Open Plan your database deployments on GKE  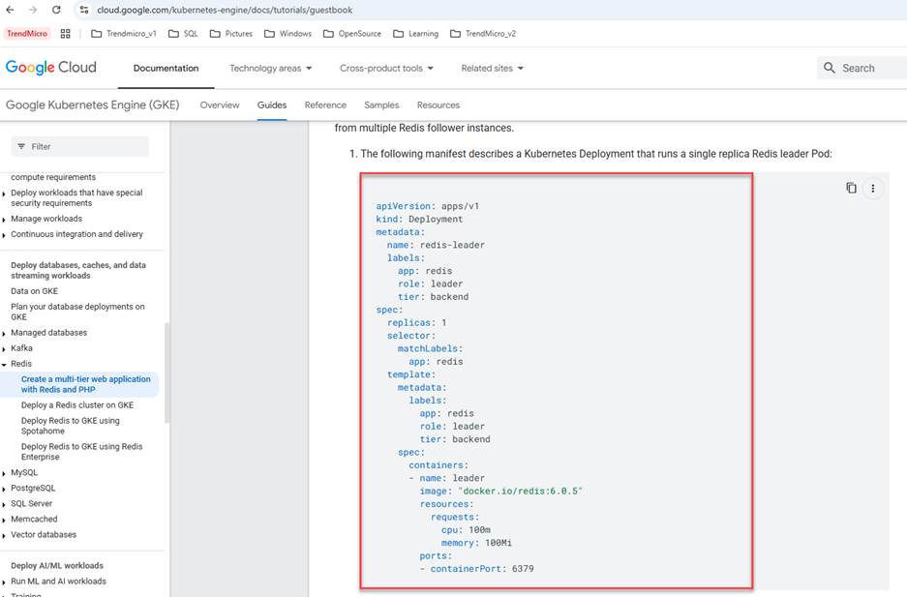click(x=77, y=312)
